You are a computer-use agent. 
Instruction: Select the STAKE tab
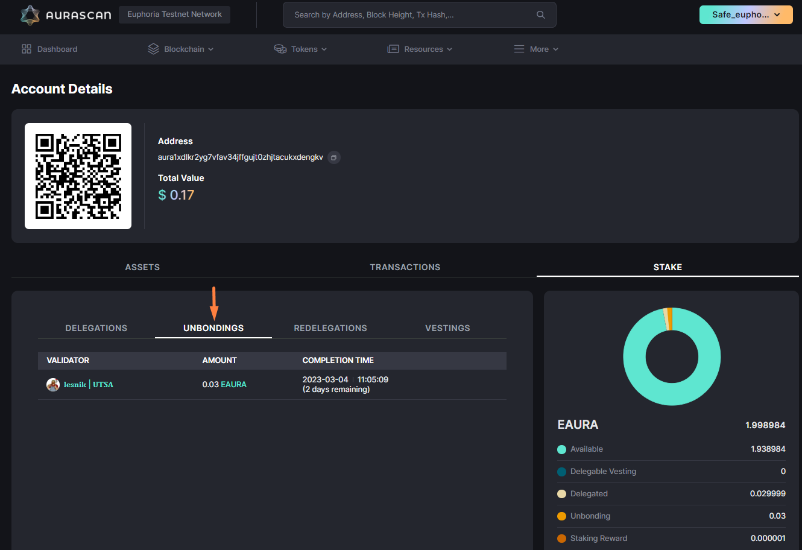[x=668, y=267]
